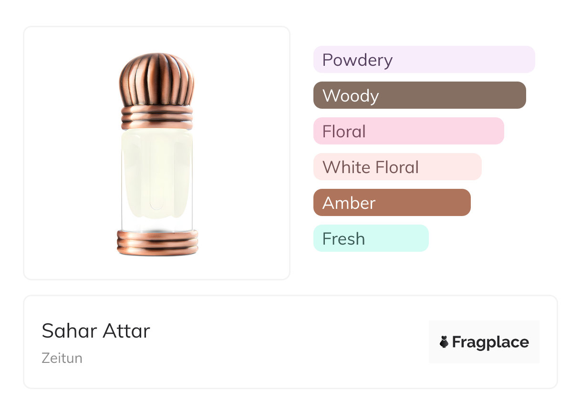The width and height of the screenshot is (581, 412).
Task: Click the Fragplace bottle logo icon
Action: (444, 342)
